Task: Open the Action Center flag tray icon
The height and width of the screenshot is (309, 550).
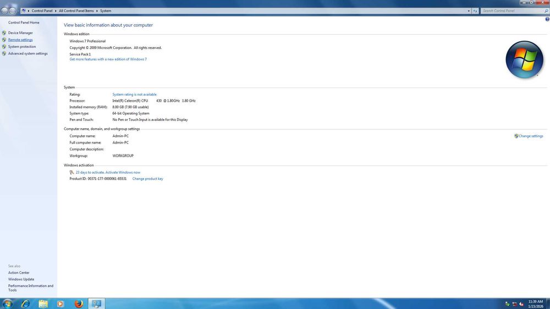Action: pos(514,304)
